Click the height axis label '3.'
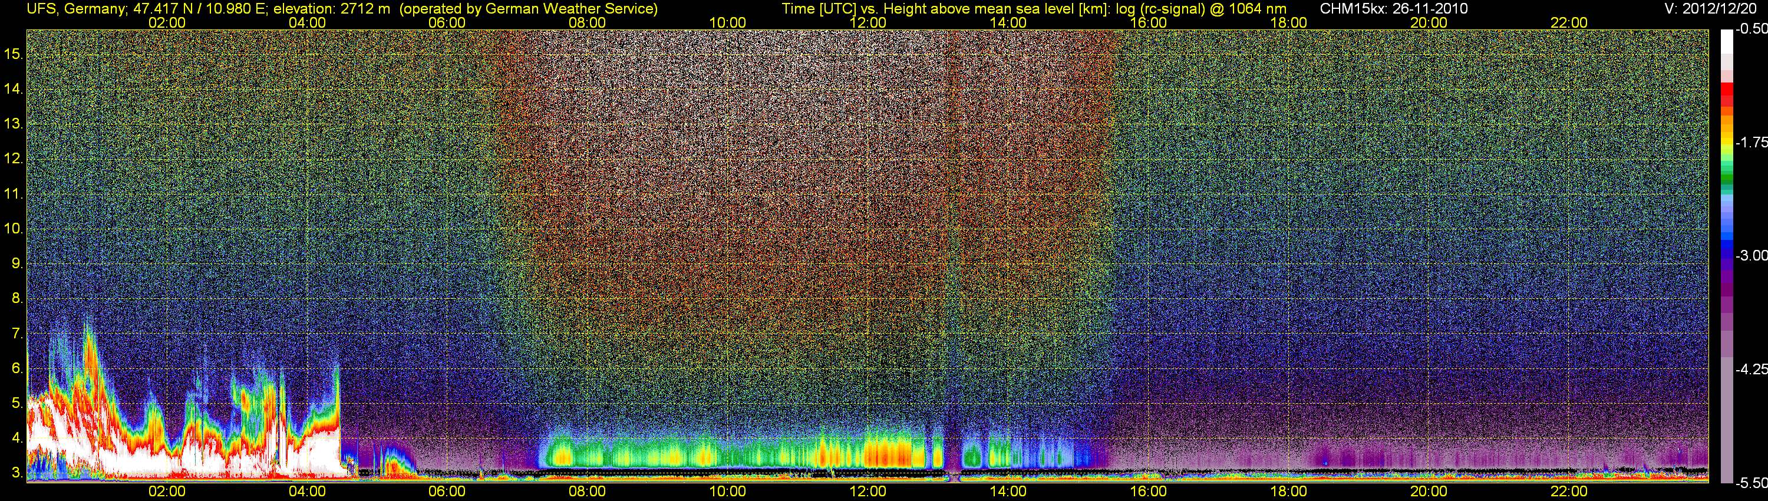The width and height of the screenshot is (1768, 501). tap(17, 473)
